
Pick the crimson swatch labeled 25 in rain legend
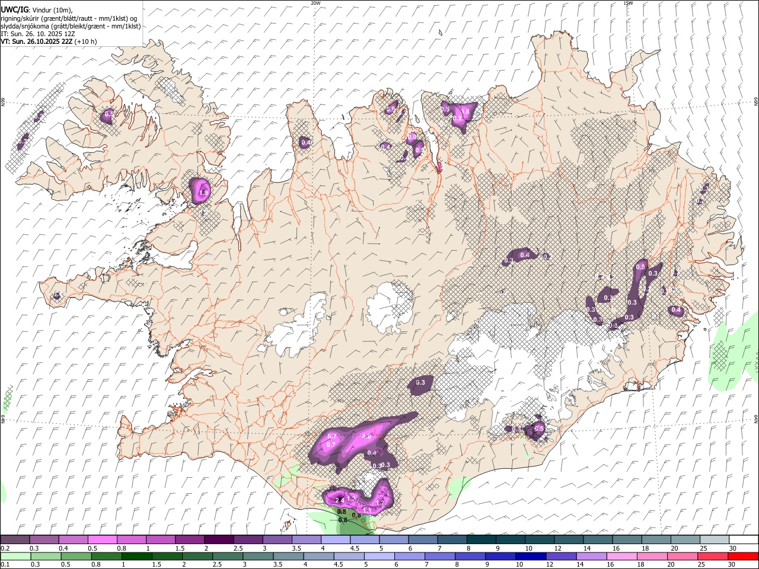(712, 556)
